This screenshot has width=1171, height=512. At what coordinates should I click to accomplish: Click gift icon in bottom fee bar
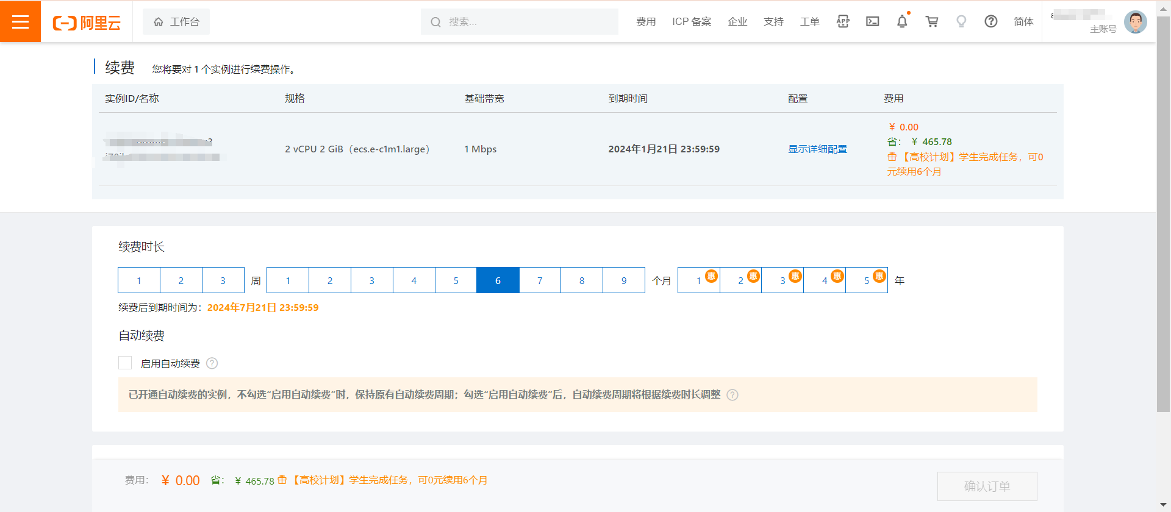click(282, 480)
